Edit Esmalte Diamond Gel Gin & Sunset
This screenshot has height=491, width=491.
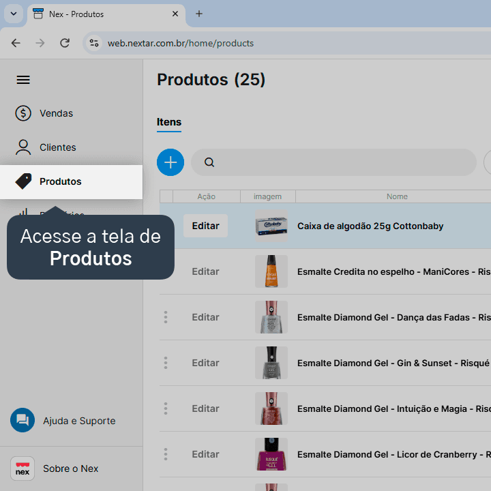(205, 363)
